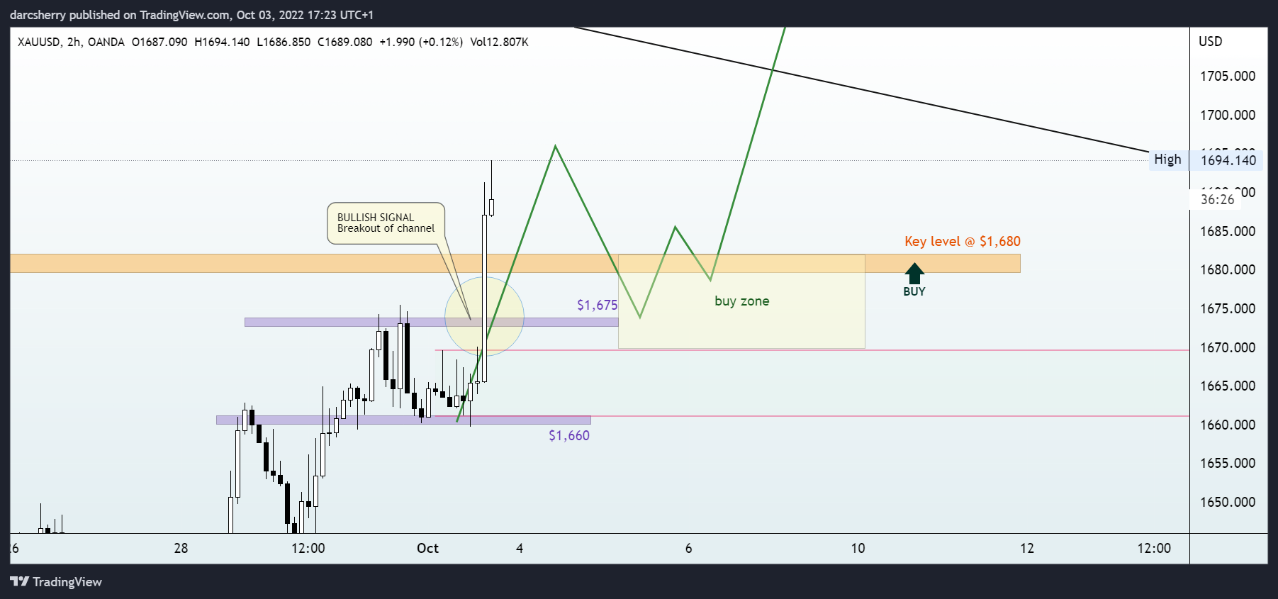Click the 'XAUUSD, 2h, OANDA' symbol title
Screen dimensions: 1278x599
(71, 42)
